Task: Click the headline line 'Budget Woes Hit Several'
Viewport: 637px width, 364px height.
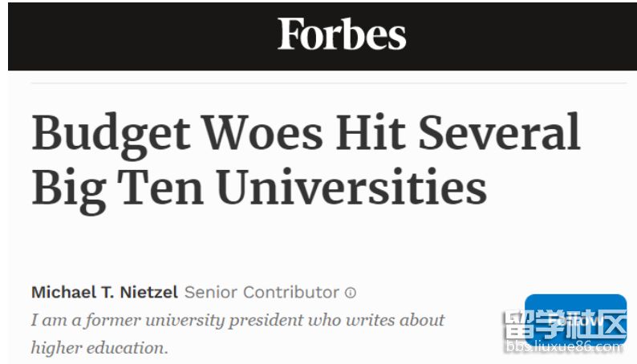Action: click(306, 132)
